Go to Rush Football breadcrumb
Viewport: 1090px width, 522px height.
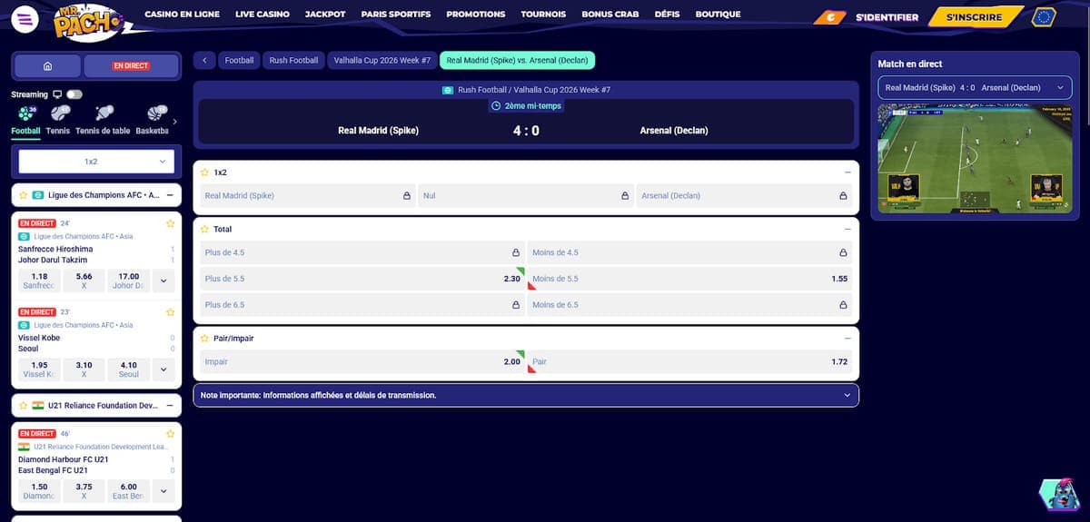coord(293,61)
